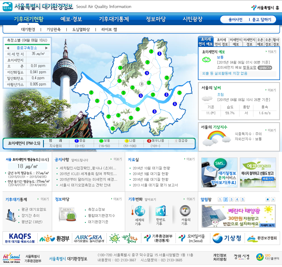Click the 나쁨 yellow legend marker
Screen dimensions: 282x267
(x=127, y=141)
